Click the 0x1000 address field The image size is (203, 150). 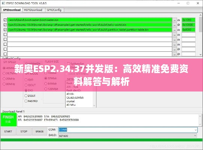click(188, 20)
